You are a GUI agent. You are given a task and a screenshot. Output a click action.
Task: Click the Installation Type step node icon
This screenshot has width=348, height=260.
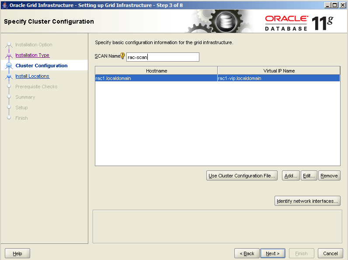click(x=9, y=55)
